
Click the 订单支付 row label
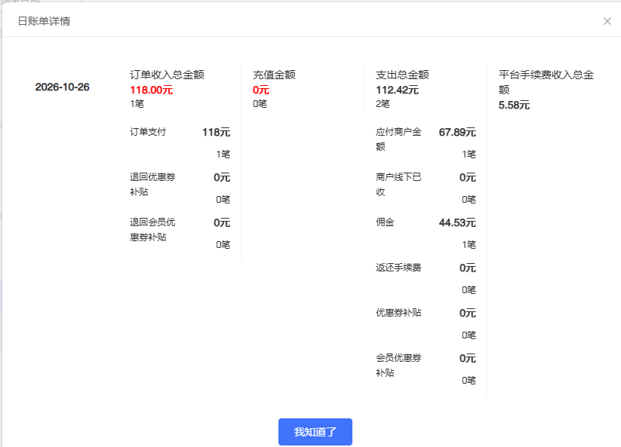(x=148, y=132)
